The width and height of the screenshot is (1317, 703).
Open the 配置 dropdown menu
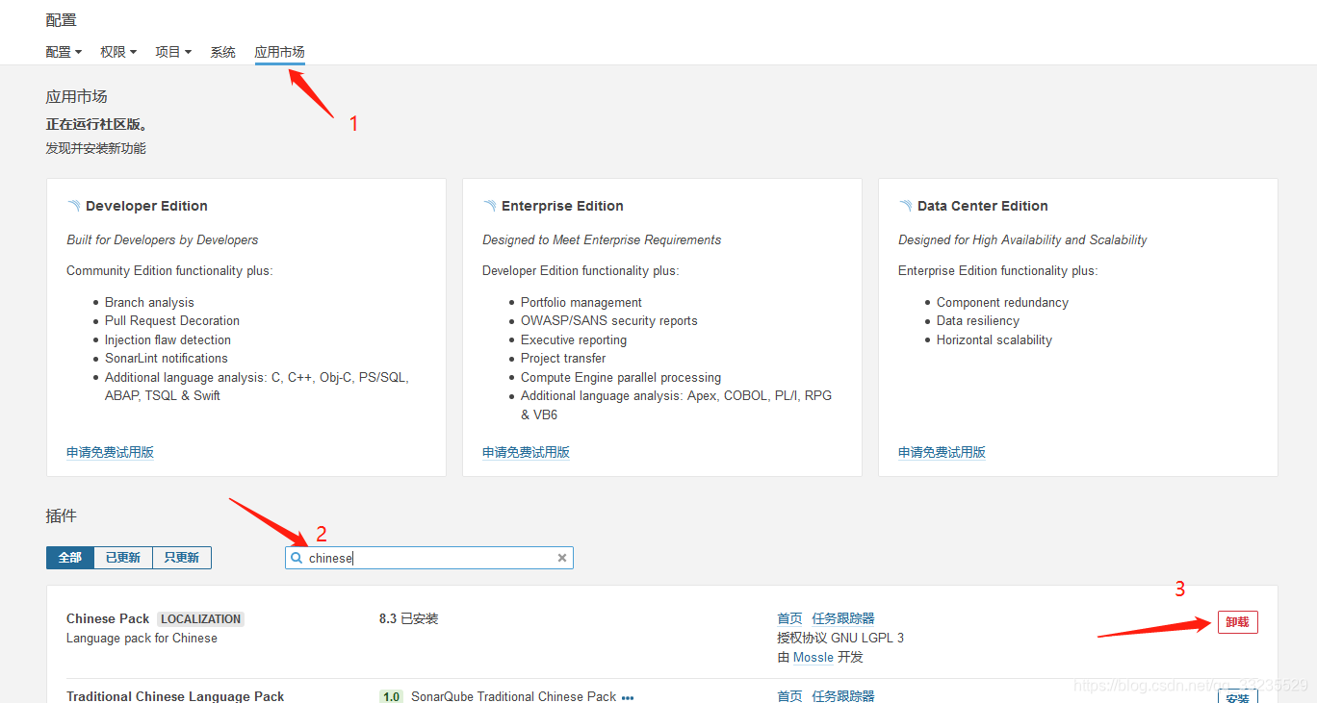click(64, 52)
